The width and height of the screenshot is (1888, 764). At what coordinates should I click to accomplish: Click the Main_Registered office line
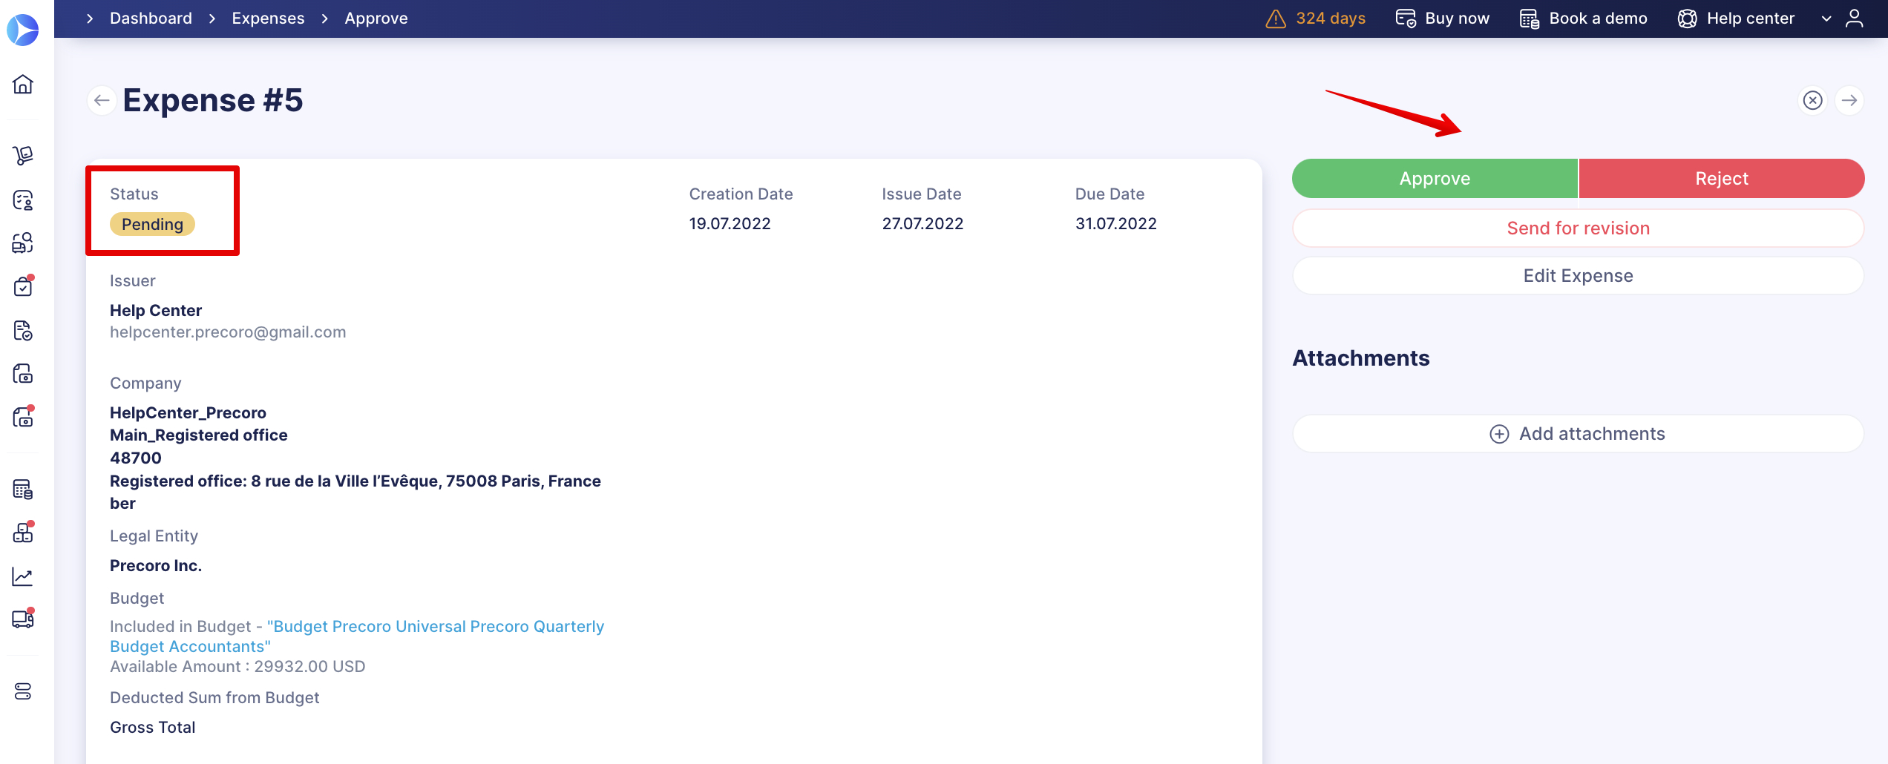tap(199, 435)
